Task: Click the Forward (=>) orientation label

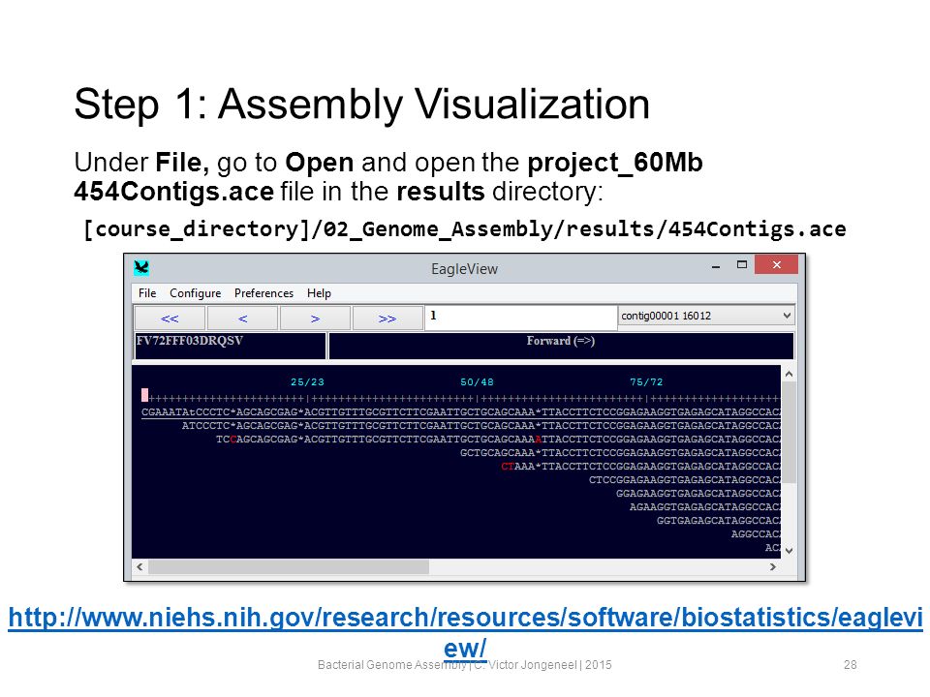Action: click(561, 341)
